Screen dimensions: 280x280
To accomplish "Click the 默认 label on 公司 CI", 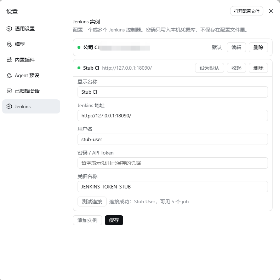I will pyautogui.click(x=217, y=47).
